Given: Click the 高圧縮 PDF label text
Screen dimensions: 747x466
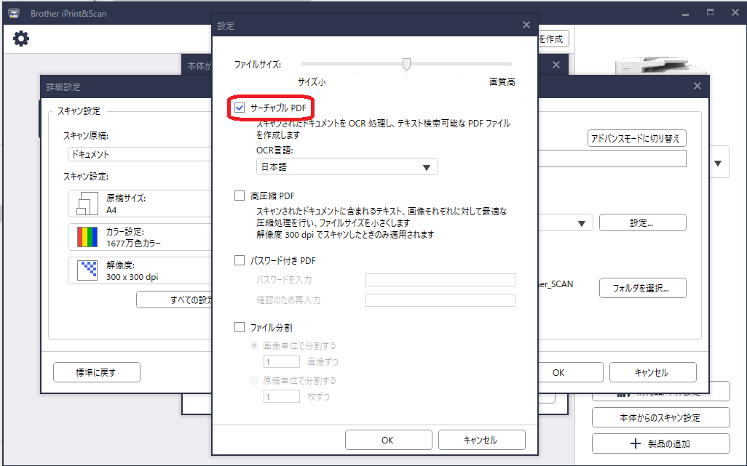Looking at the screenshot, I should pyautogui.click(x=272, y=196).
